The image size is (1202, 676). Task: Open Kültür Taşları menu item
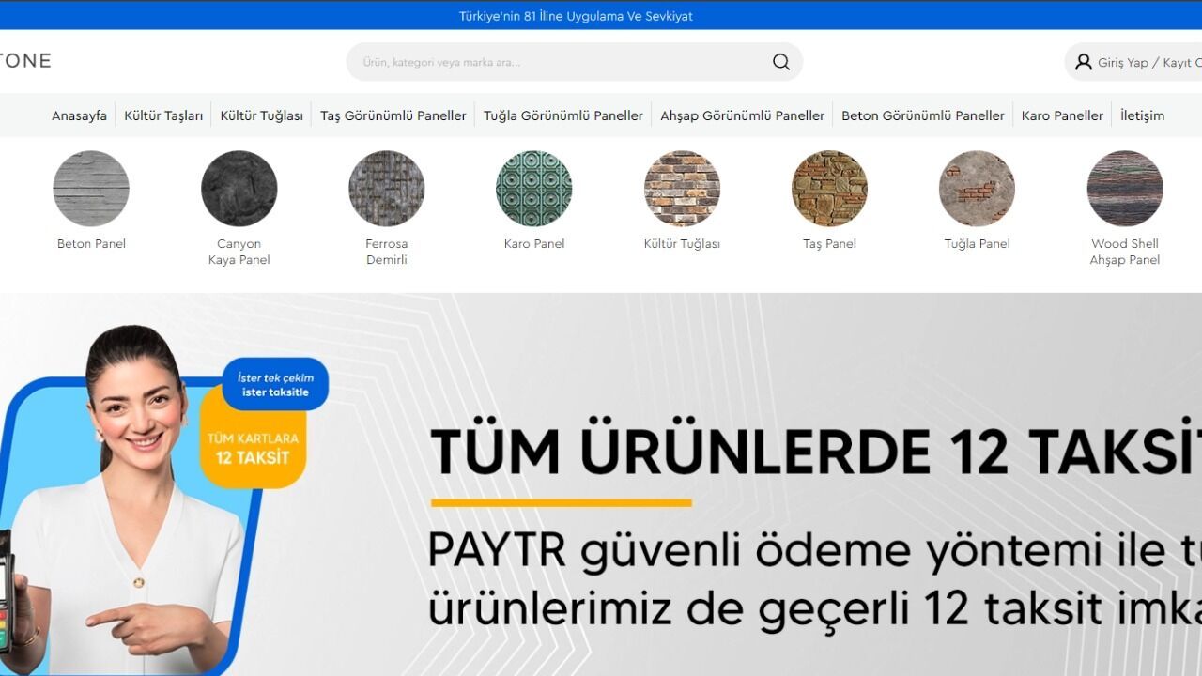163,115
